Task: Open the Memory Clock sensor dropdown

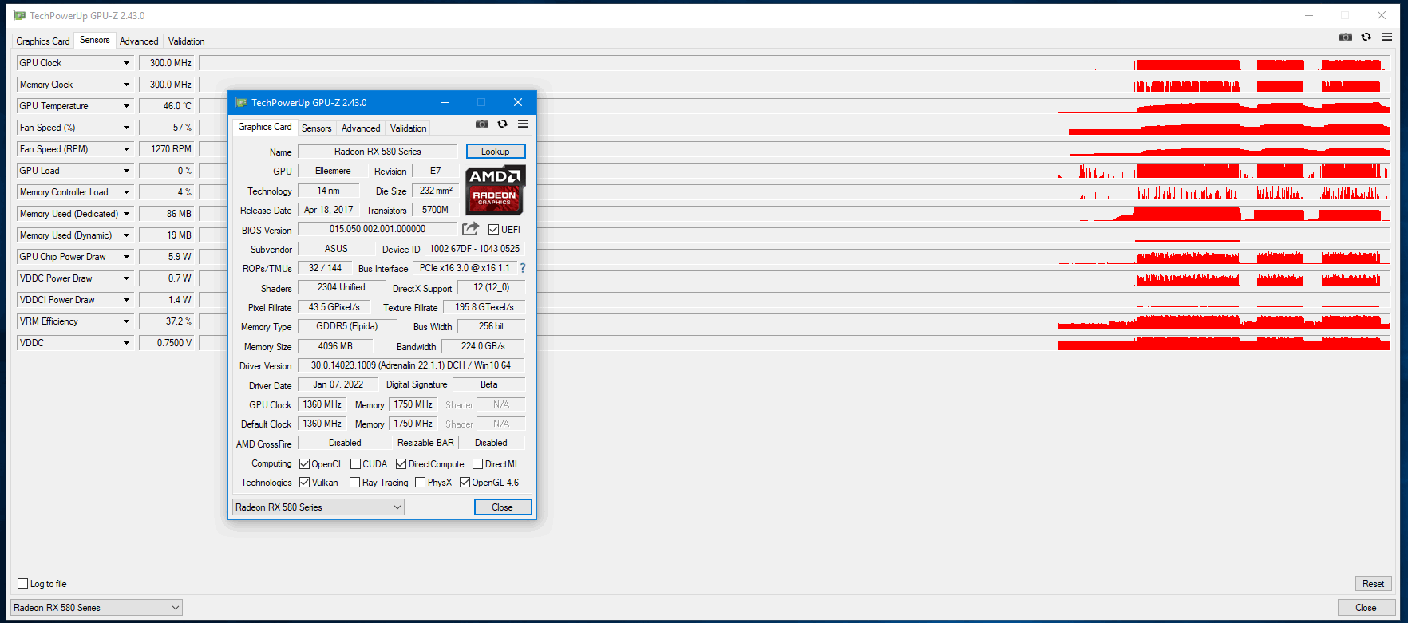Action: click(126, 85)
